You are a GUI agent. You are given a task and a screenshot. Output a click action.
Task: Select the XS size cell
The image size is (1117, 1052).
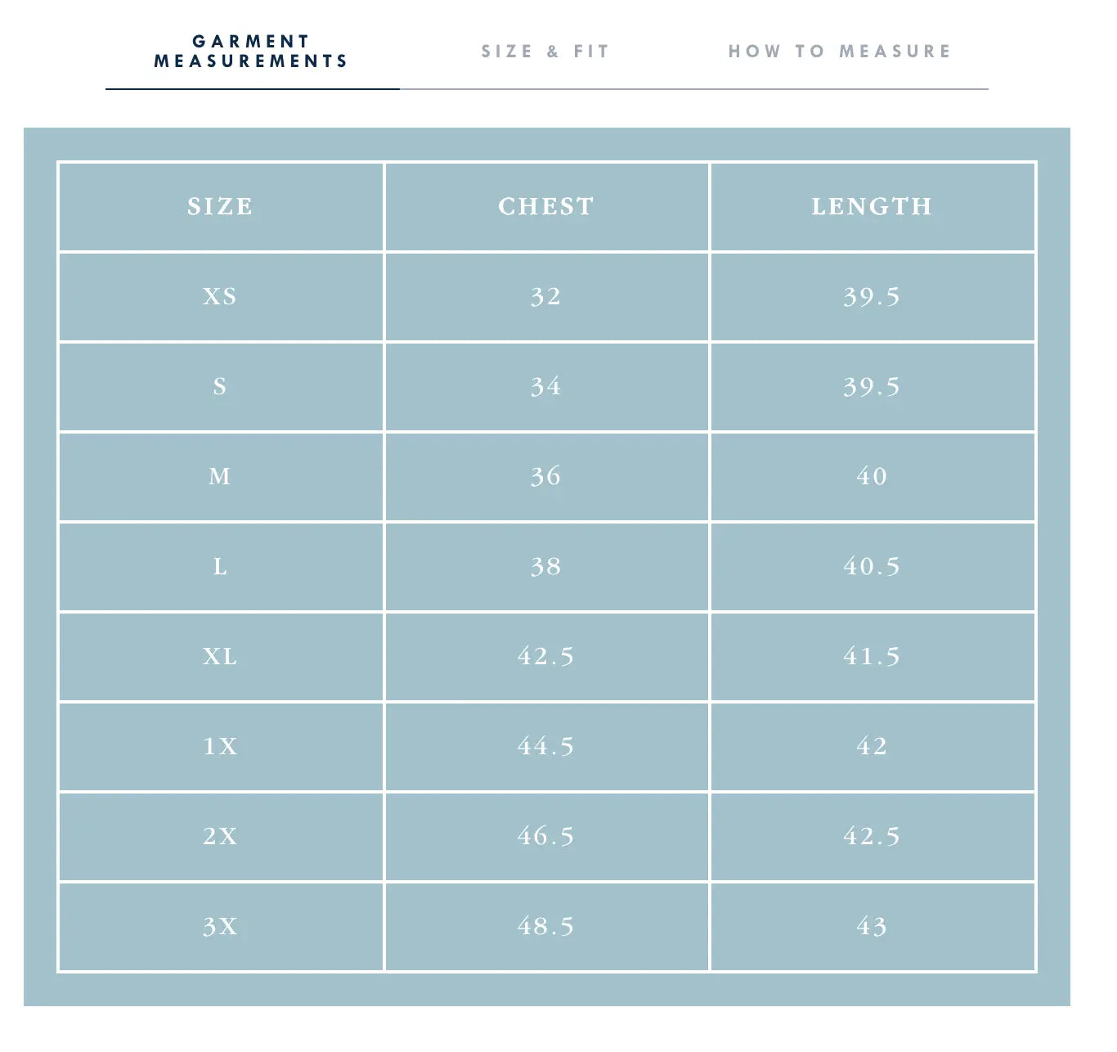[x=221, y=297]
